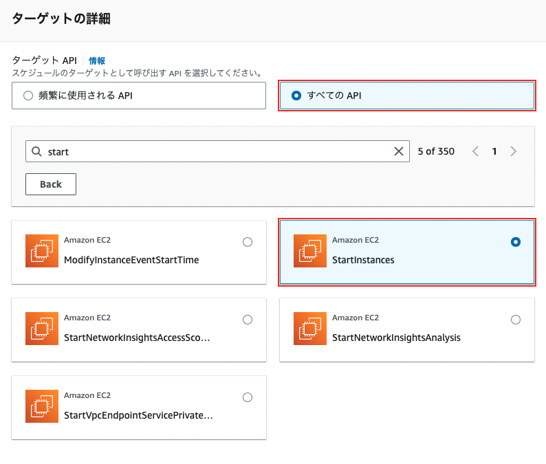546x464 pixels.
Task: Clear the search text with X icon
Action: click(399, 151)
